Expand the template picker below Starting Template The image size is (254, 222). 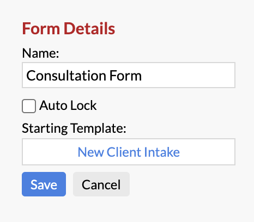click(129, 152)
